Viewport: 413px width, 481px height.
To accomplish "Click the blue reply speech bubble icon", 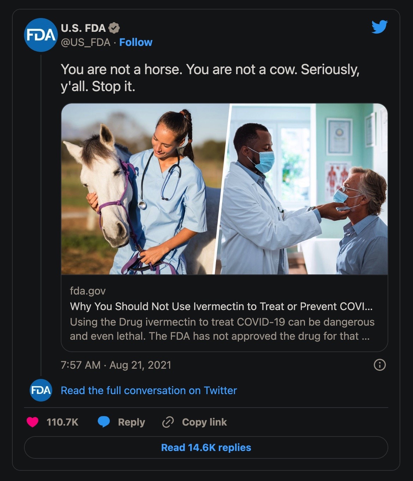I will (103, 422).
